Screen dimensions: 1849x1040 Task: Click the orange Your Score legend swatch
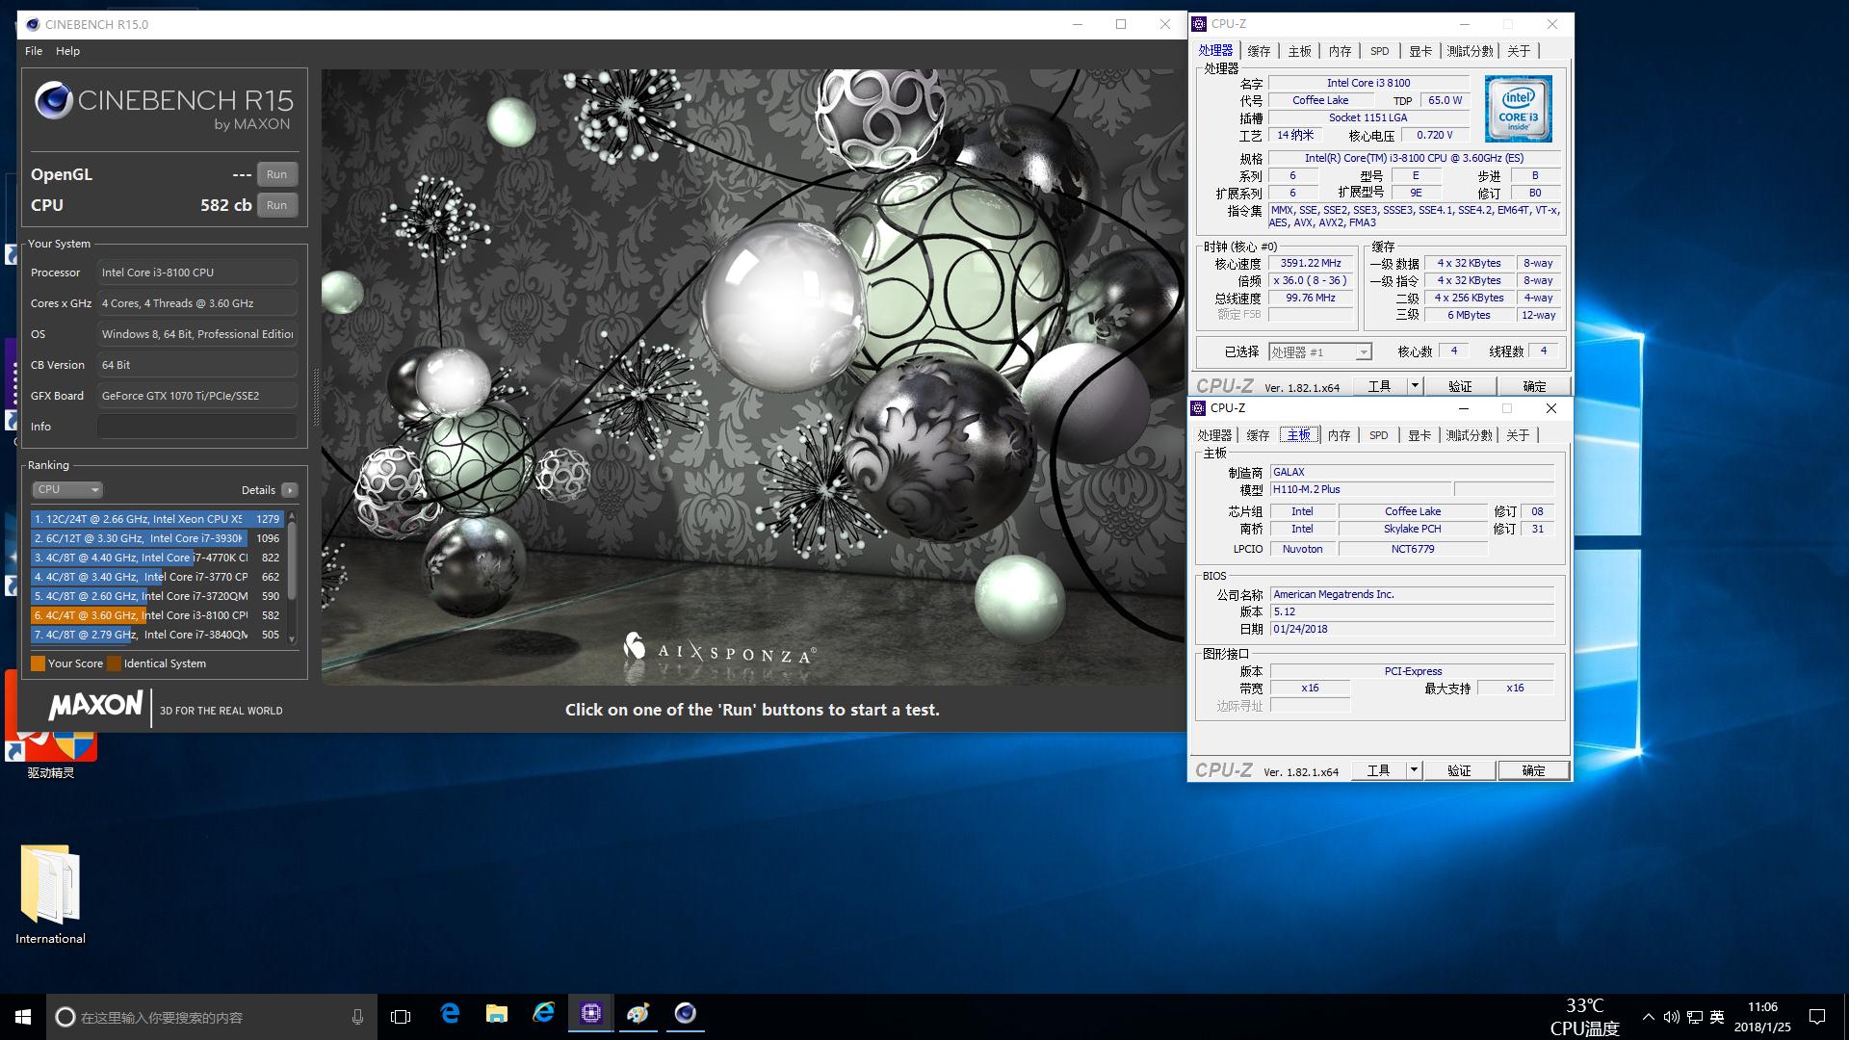coord(39,663)
